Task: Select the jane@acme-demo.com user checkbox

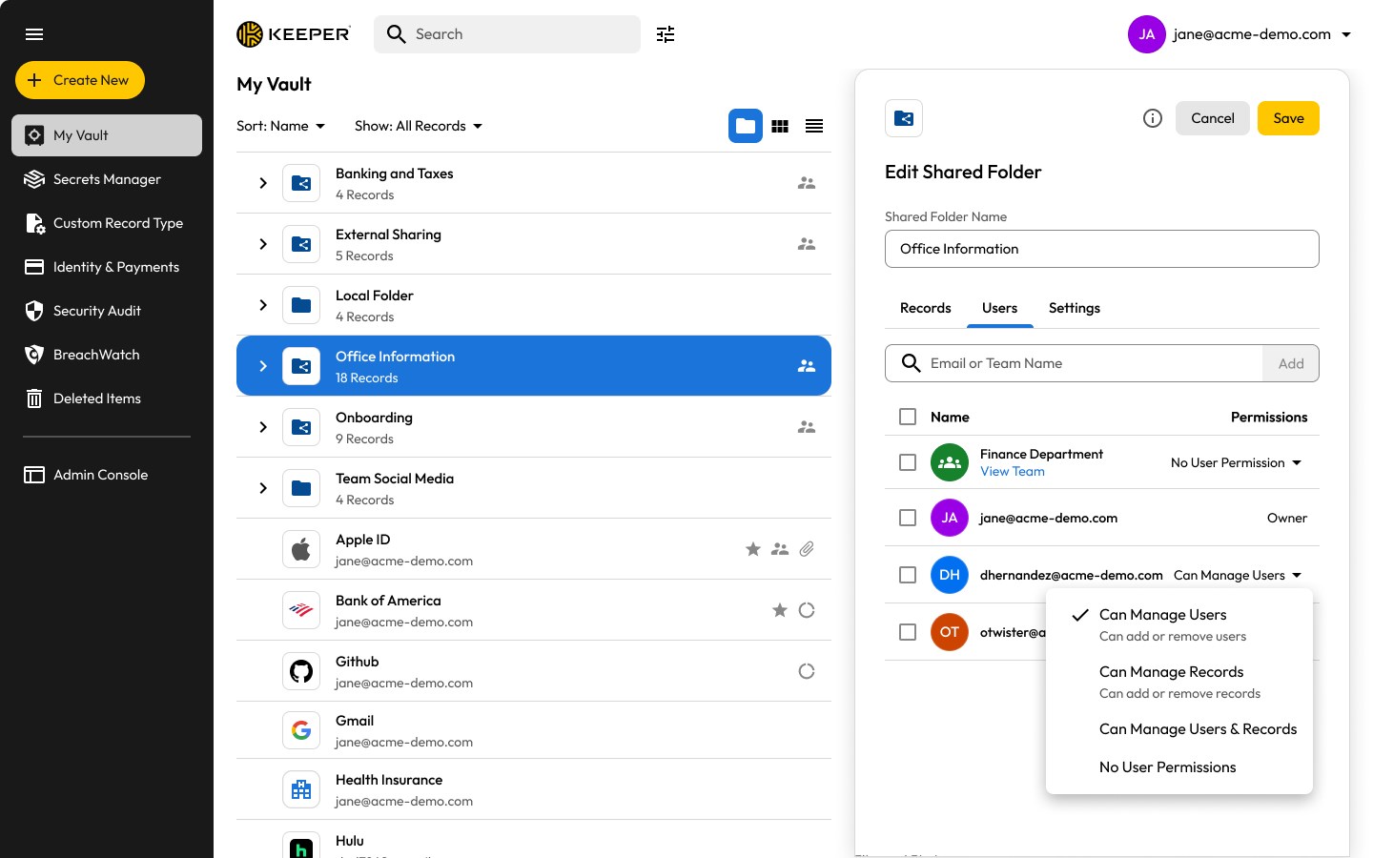Action: point(907,518)
